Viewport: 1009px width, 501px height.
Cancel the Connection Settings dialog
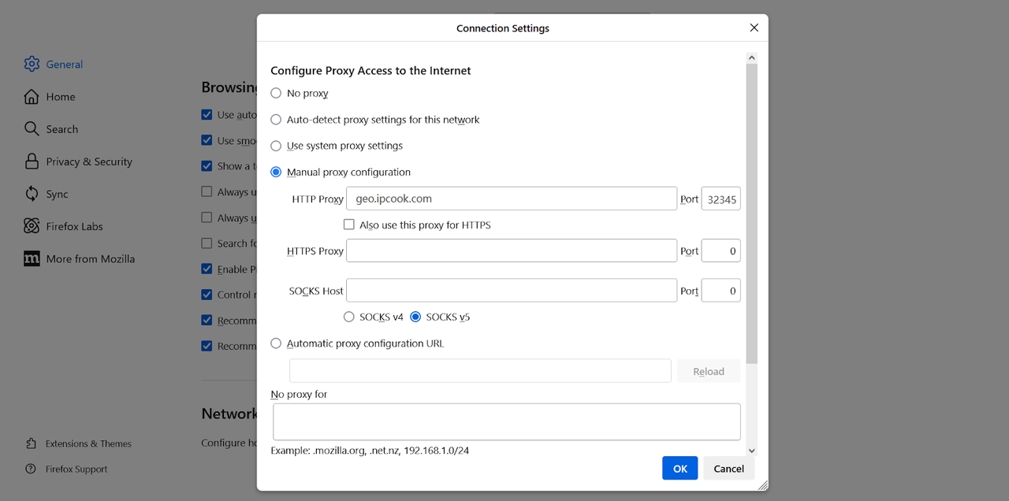click(x=728, y=467)
